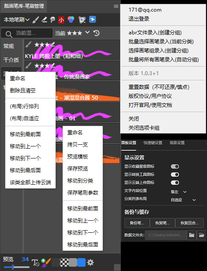Expand the 本地笔刷 dropdown
The width and height of the screenshot is (207, 271).
click(17, 20)
